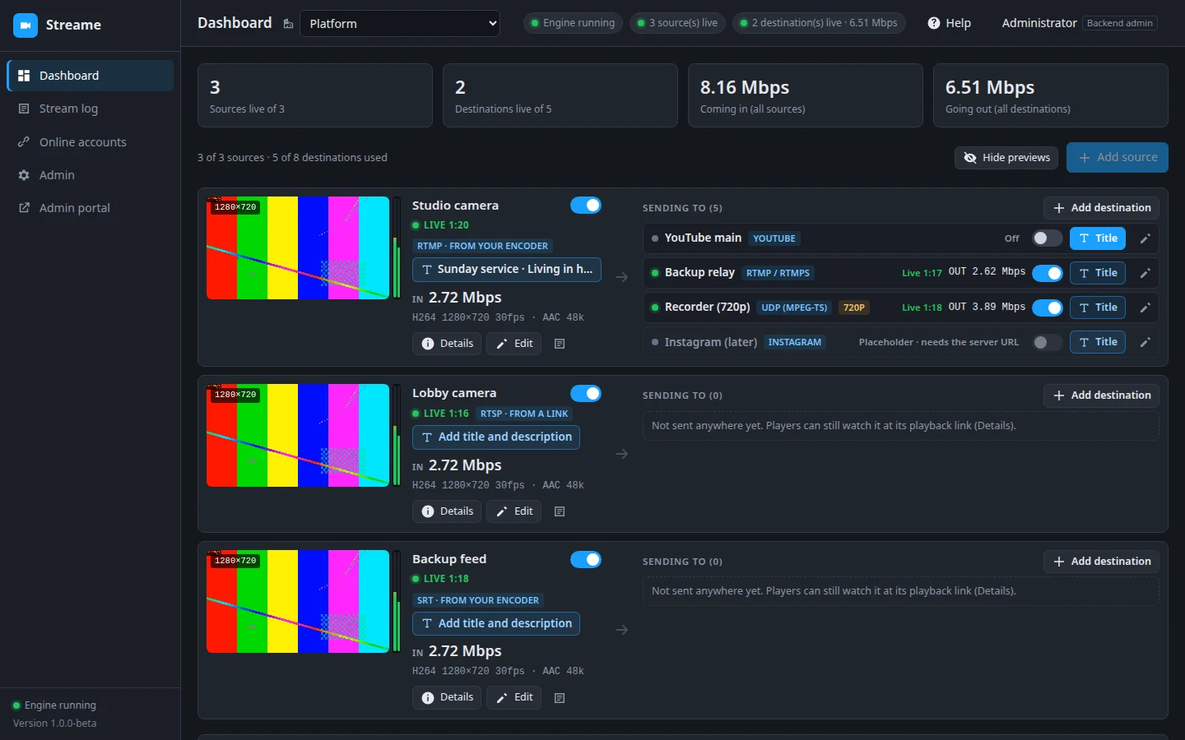Click the Stream log sidebar icon
This screenshot has height=740, width=1185.
[24, 109]
